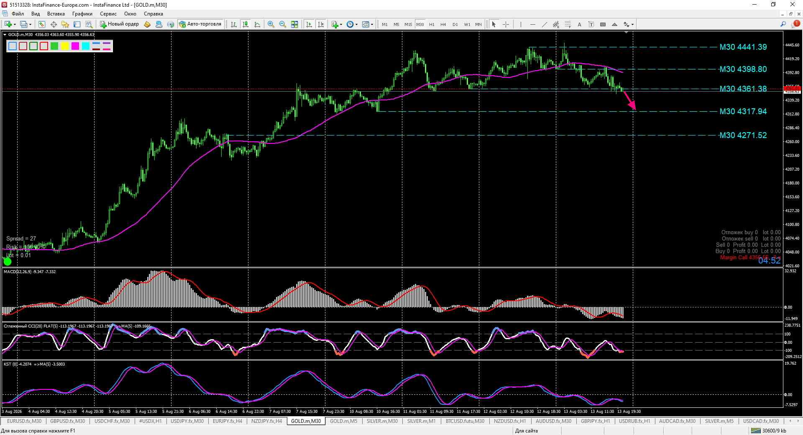Select the trendline drawing tool

pos(544,24)
